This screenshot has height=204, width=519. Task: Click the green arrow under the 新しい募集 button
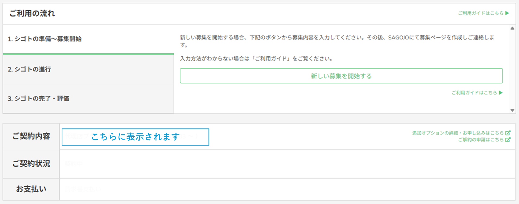pos(501,93)
